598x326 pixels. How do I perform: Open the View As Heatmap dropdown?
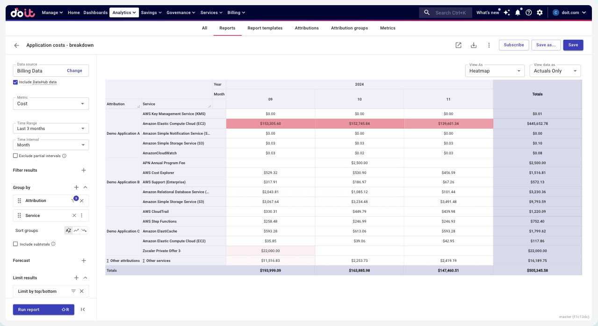coord(495,71)
